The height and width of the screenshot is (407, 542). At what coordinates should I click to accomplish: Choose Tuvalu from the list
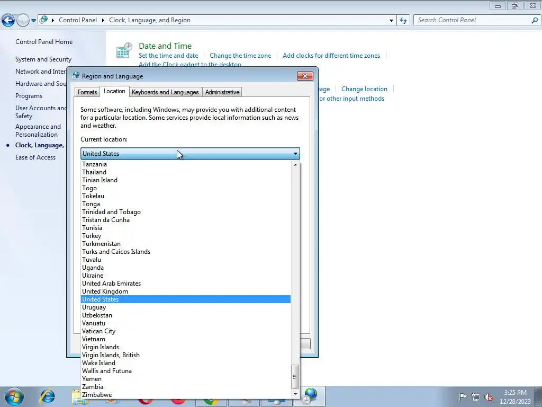point(186,260)
